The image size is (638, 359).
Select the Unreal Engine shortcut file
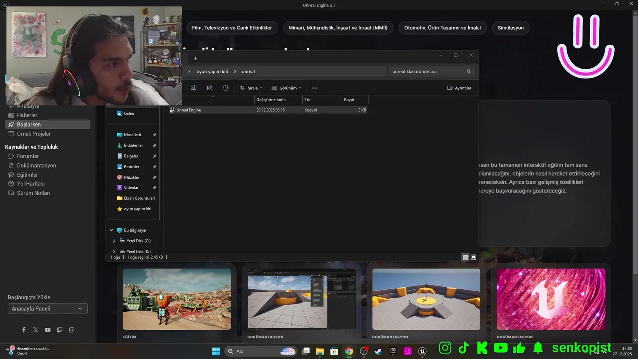[268, 110]
